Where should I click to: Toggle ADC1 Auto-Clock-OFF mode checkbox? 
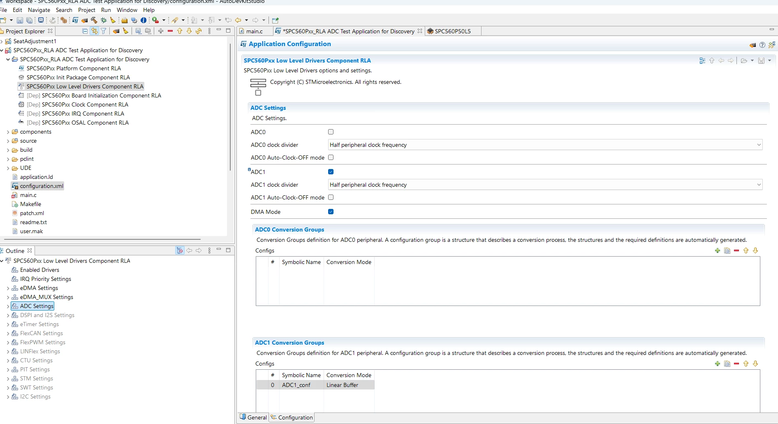331,197
